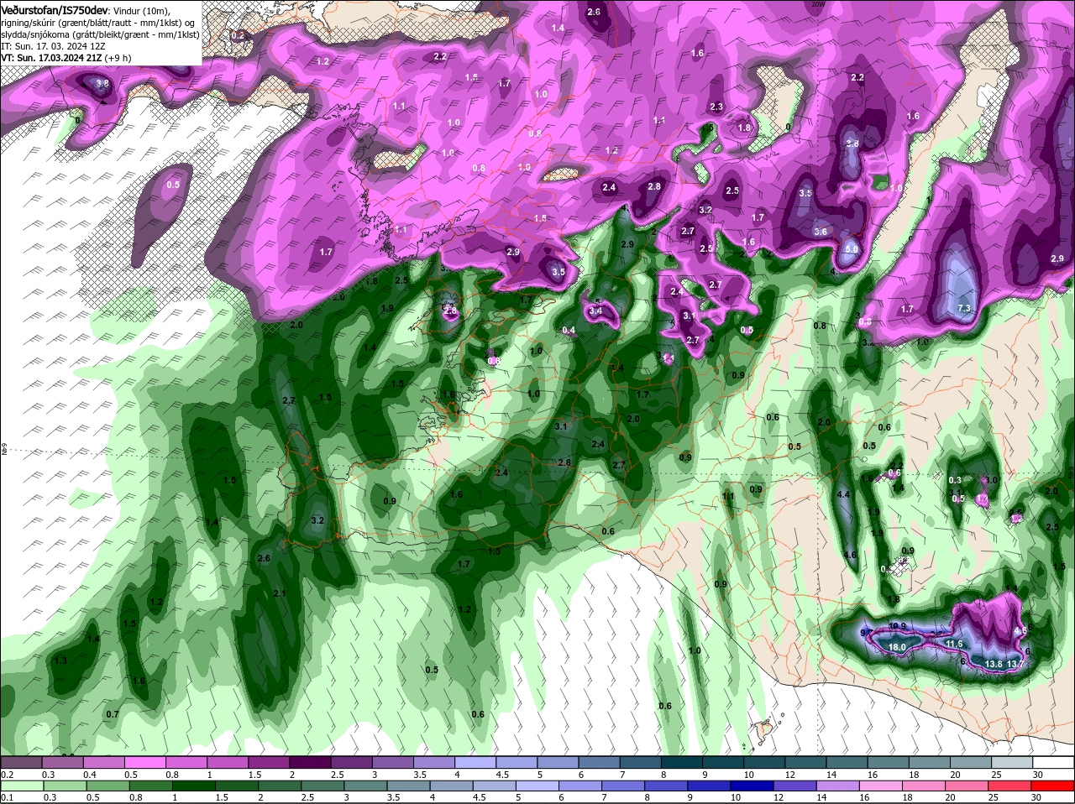
Task: Click the rigning/skúrir legend description line
Action: click(97, 23)
